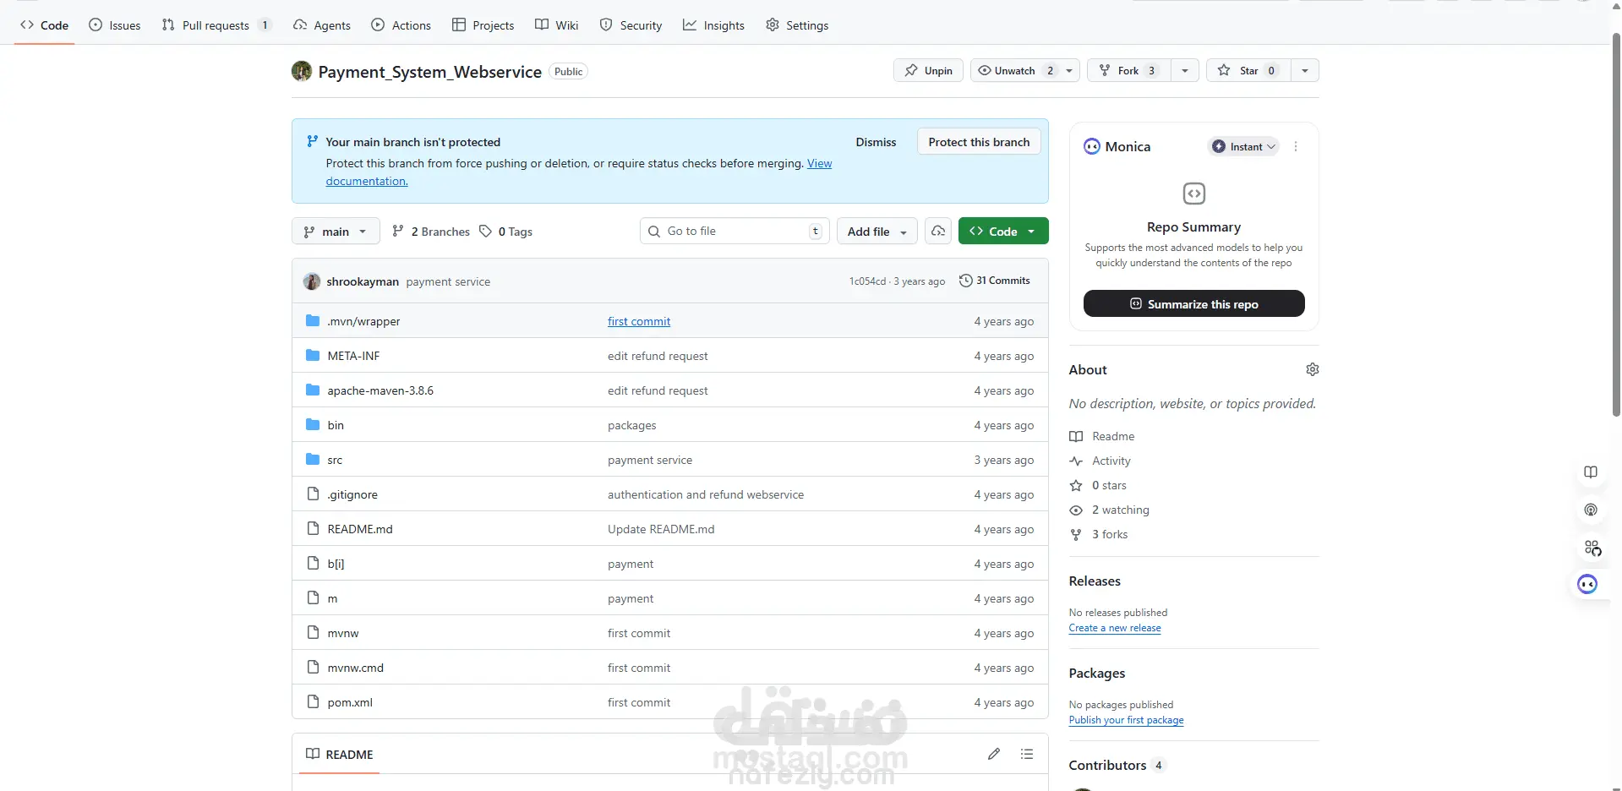Image resolution: width=1622 pixels, height=791 pixels.
Task: Open the META-INF folder
Action: (353, 356)
